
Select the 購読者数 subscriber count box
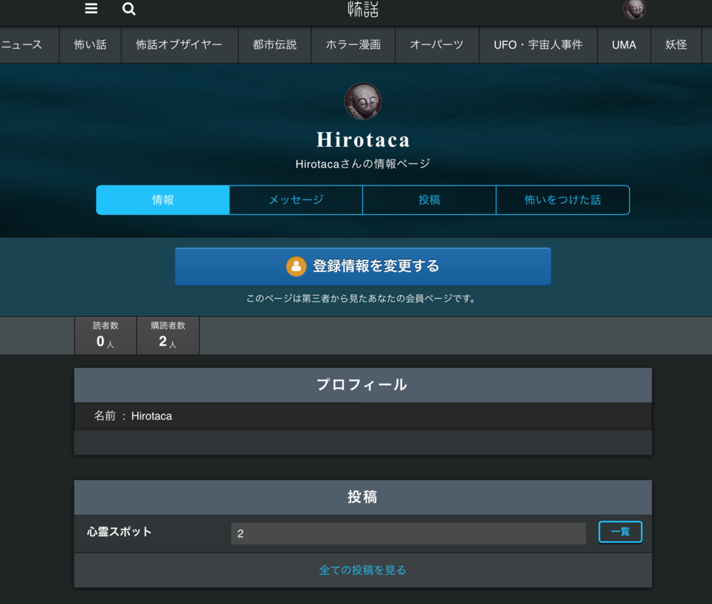168,336
